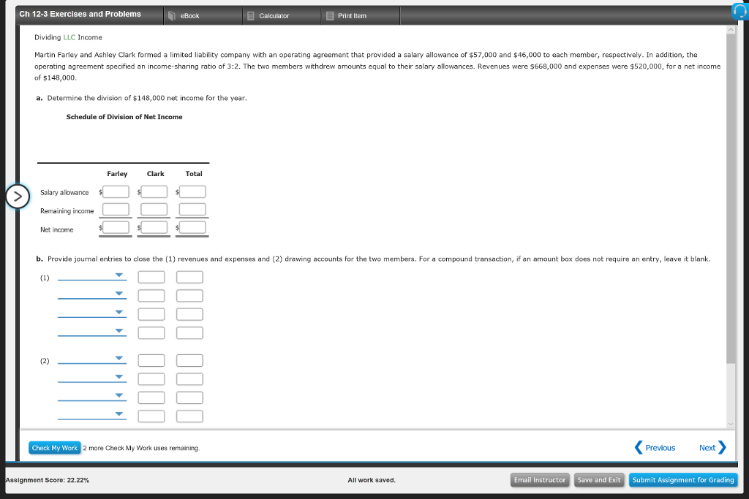
Task: Open first account dropdown for entry (2)
Action: tap(92, 359)
